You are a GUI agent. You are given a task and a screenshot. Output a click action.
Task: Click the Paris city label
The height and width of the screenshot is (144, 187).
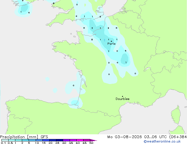pyautogui.click(x=111, y=44)
